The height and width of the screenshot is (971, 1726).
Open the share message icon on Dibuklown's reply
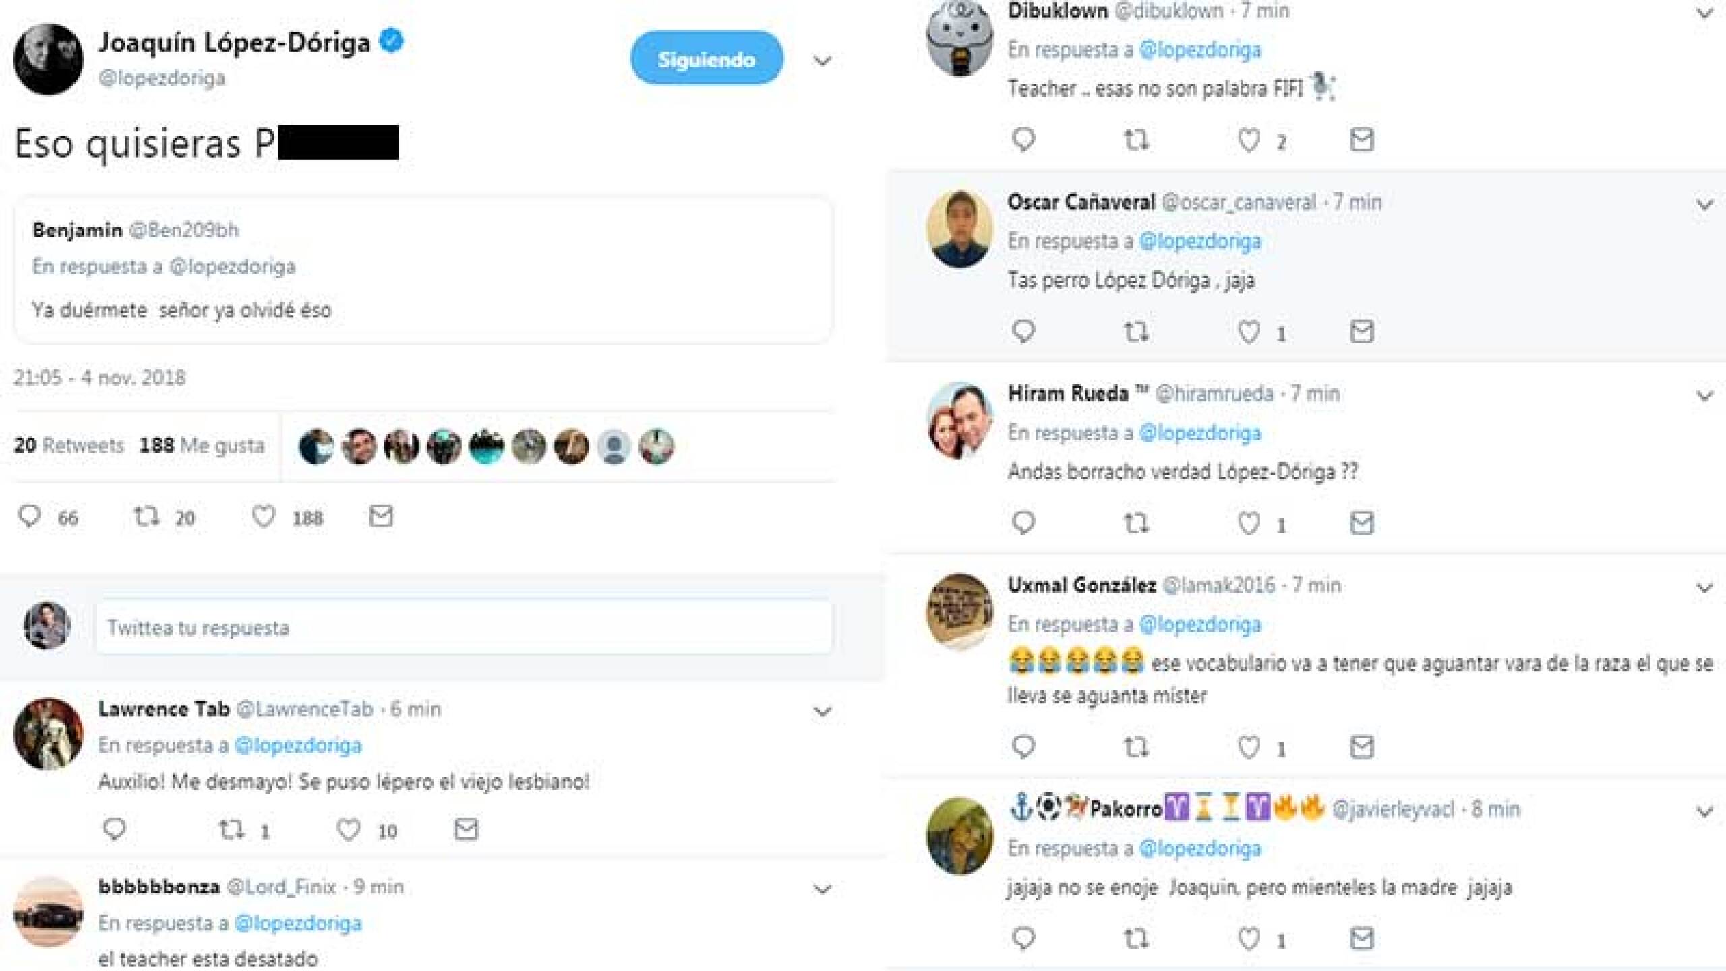1363,140
